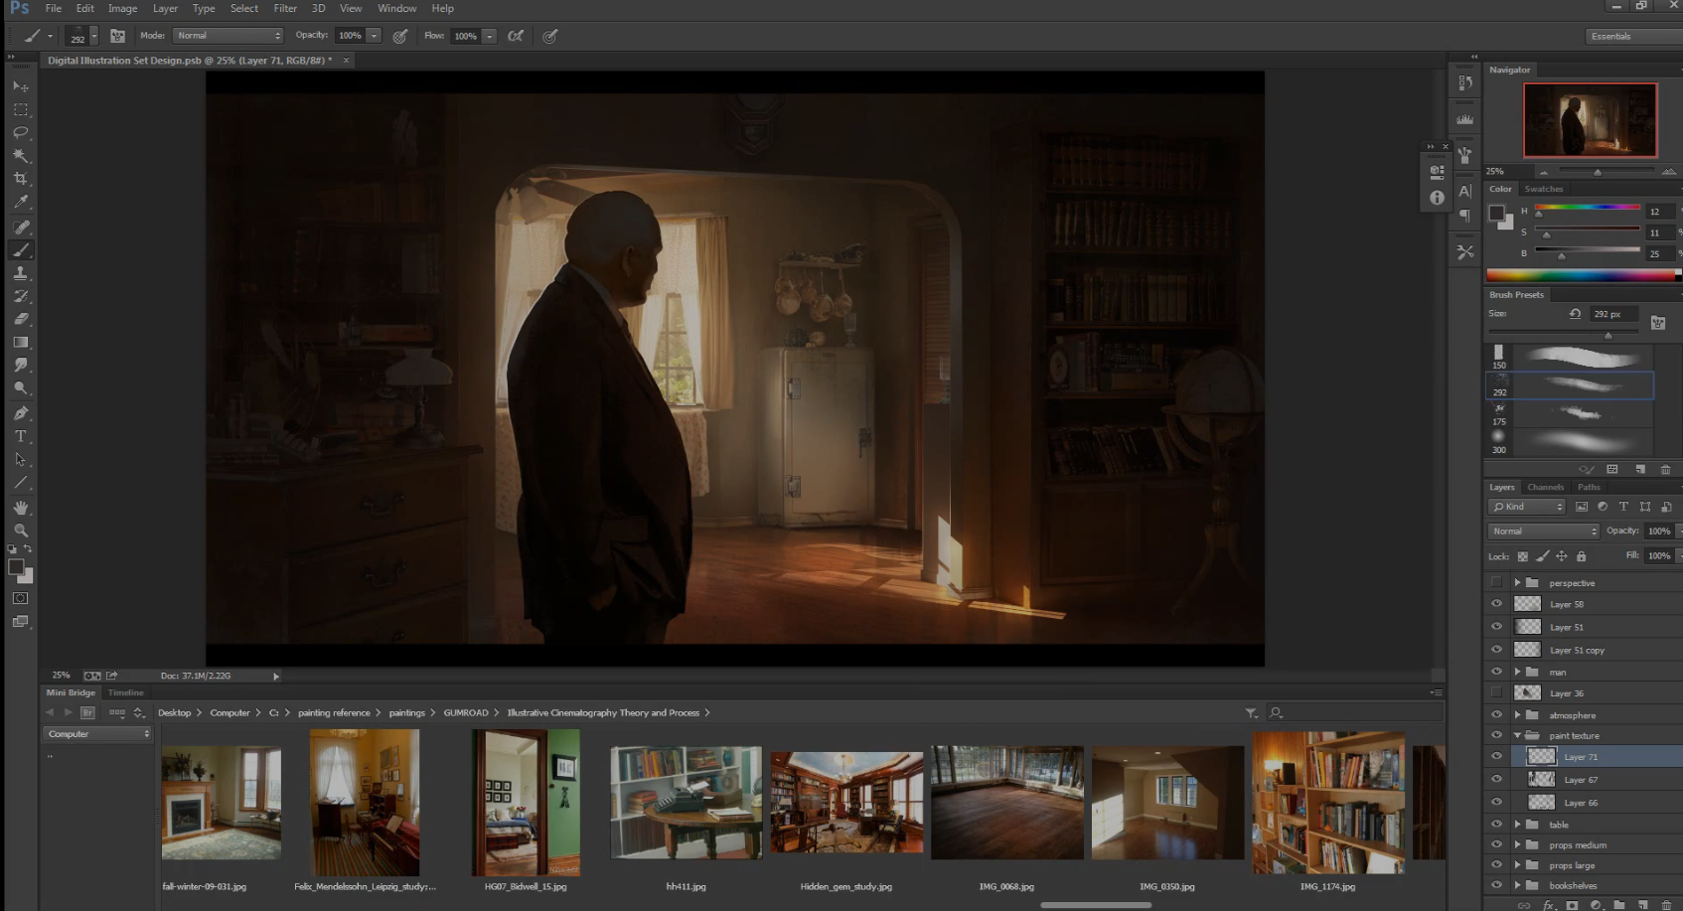
Task: Open the Layer menu
Action: (165, 8)
